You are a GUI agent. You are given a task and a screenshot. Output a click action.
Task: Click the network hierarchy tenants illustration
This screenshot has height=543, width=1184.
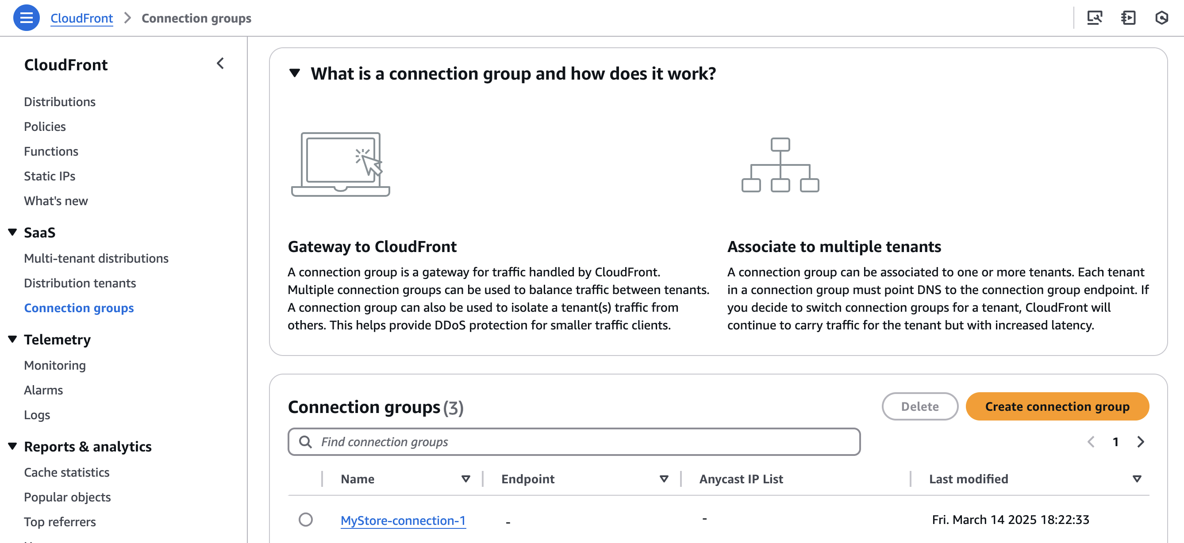(x=780, y=164)
